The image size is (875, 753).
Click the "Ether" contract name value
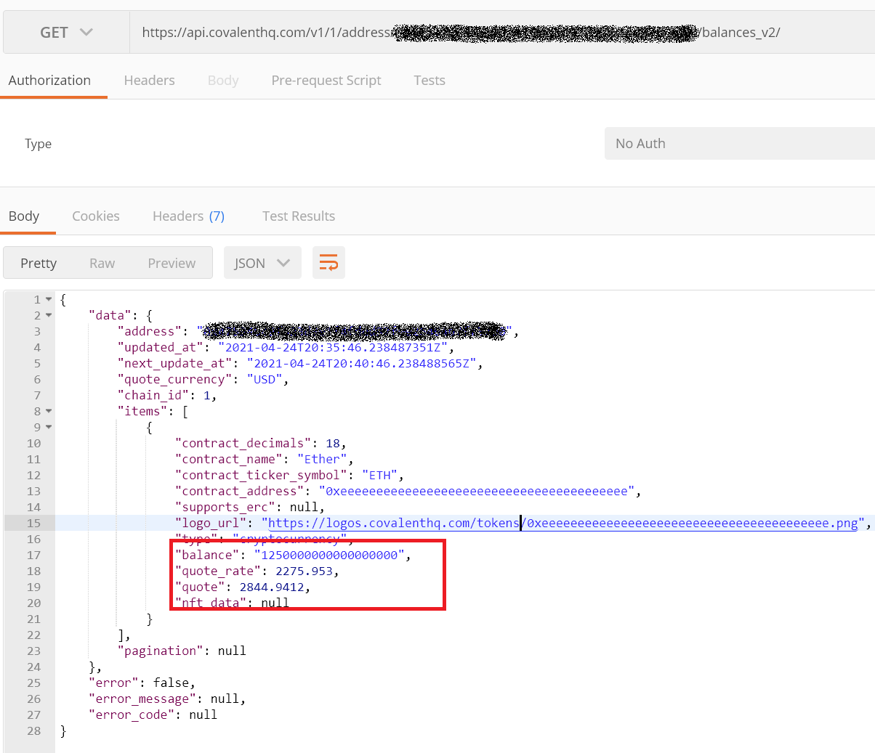tap(322, 459)
